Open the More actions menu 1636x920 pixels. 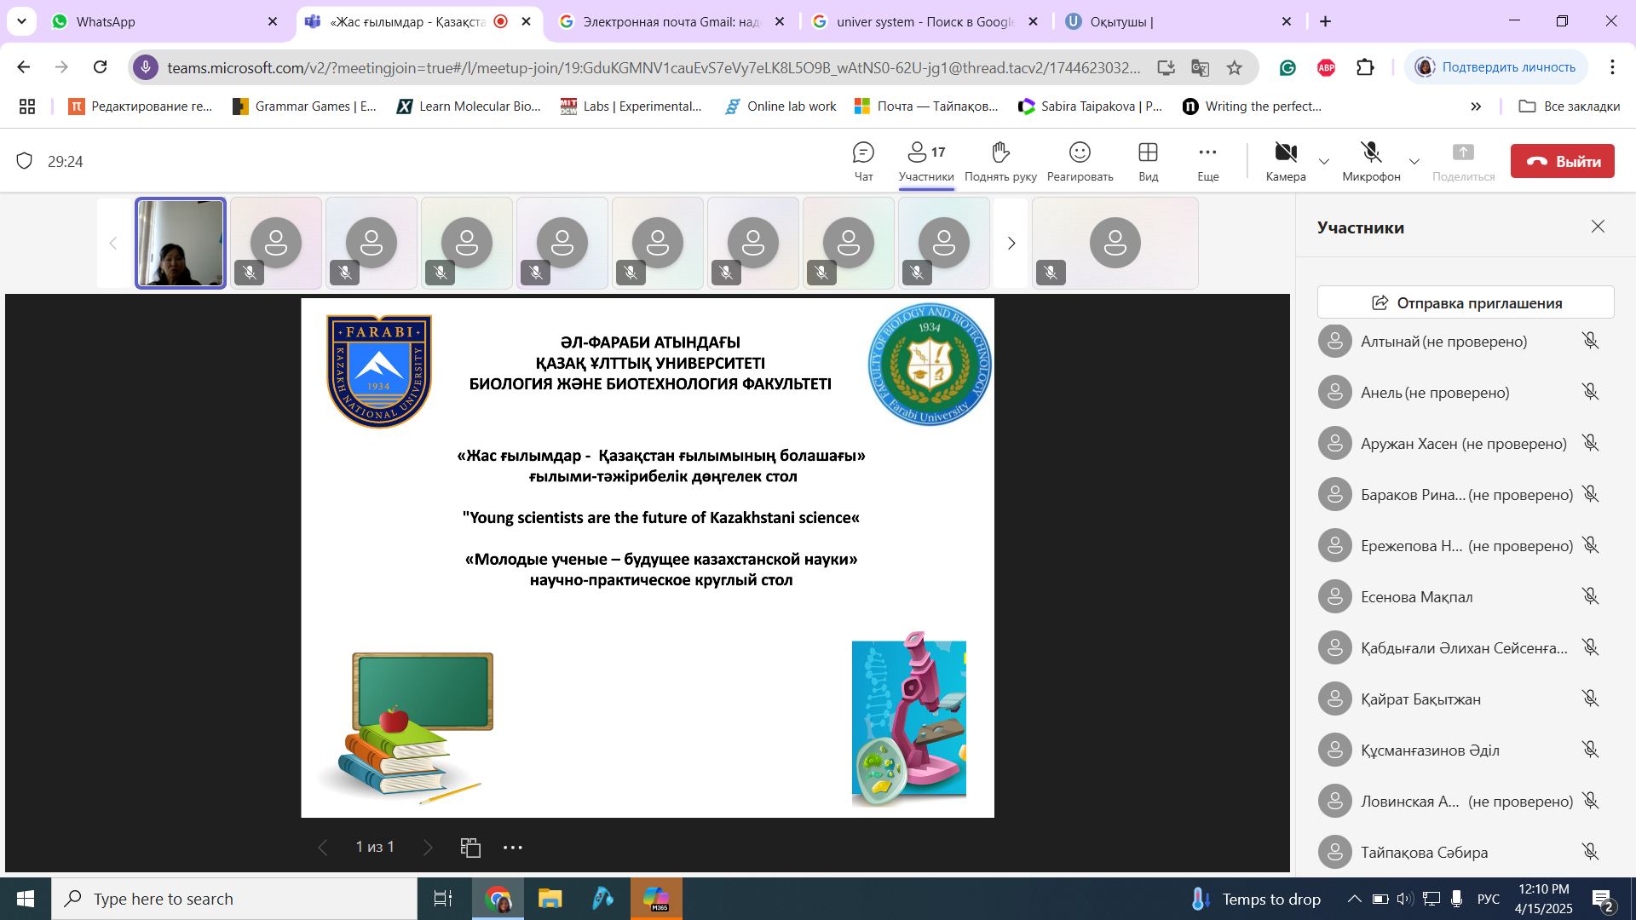(x=1207, y=161)
